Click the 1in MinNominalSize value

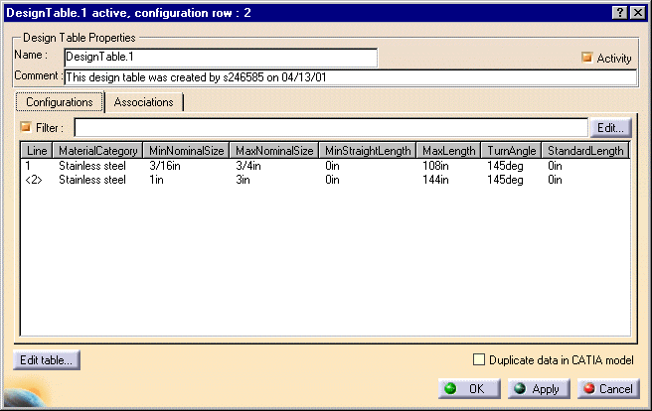pos(156,180)
